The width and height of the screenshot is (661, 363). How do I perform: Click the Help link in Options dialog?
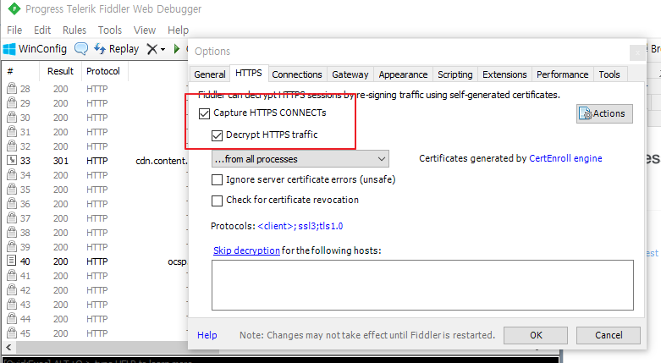point(207,335)
